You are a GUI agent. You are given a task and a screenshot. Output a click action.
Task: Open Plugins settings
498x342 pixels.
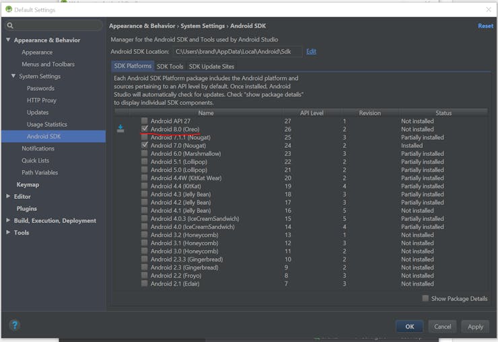point(27,208)
